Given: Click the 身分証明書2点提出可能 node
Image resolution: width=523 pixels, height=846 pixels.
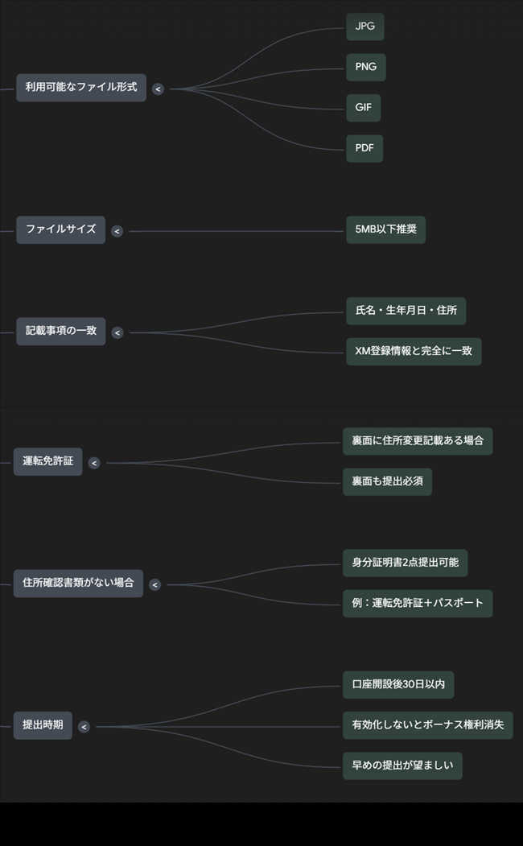Looking at the screenshot, I should (x=405, y=563).
